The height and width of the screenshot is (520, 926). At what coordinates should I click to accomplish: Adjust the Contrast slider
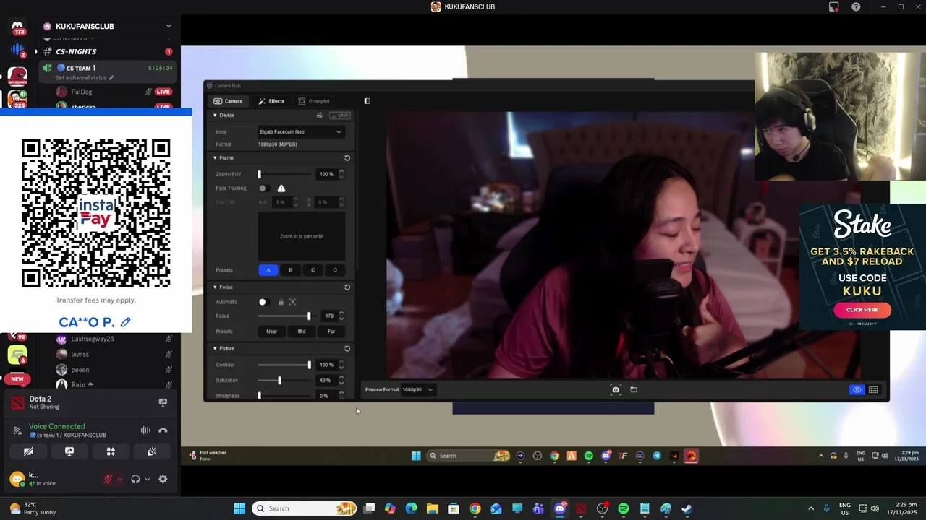285,365
